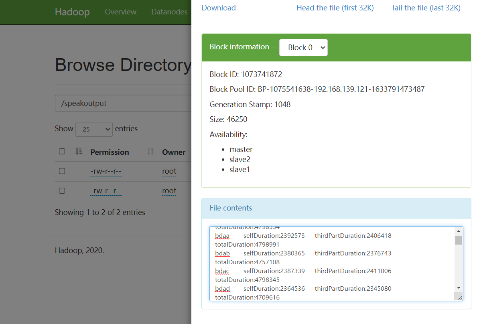Click the Size: 46250 text

point(228,119)
